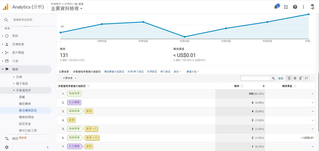The width and height of the screenshot is (319, 151).
Task: Collapse sidebar with the chevron arrow
Action: (x=48, y=147)
